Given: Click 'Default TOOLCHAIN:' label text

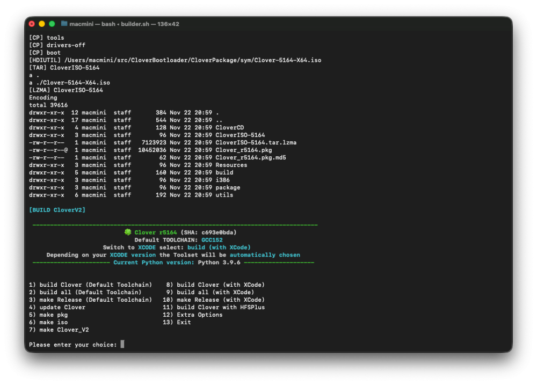Looking at the screenshot, I should click(166, 240).
